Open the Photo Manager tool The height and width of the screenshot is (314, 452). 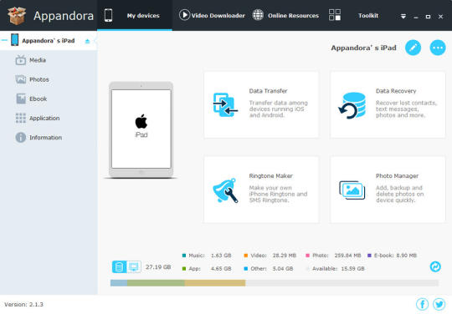[388, 190]
